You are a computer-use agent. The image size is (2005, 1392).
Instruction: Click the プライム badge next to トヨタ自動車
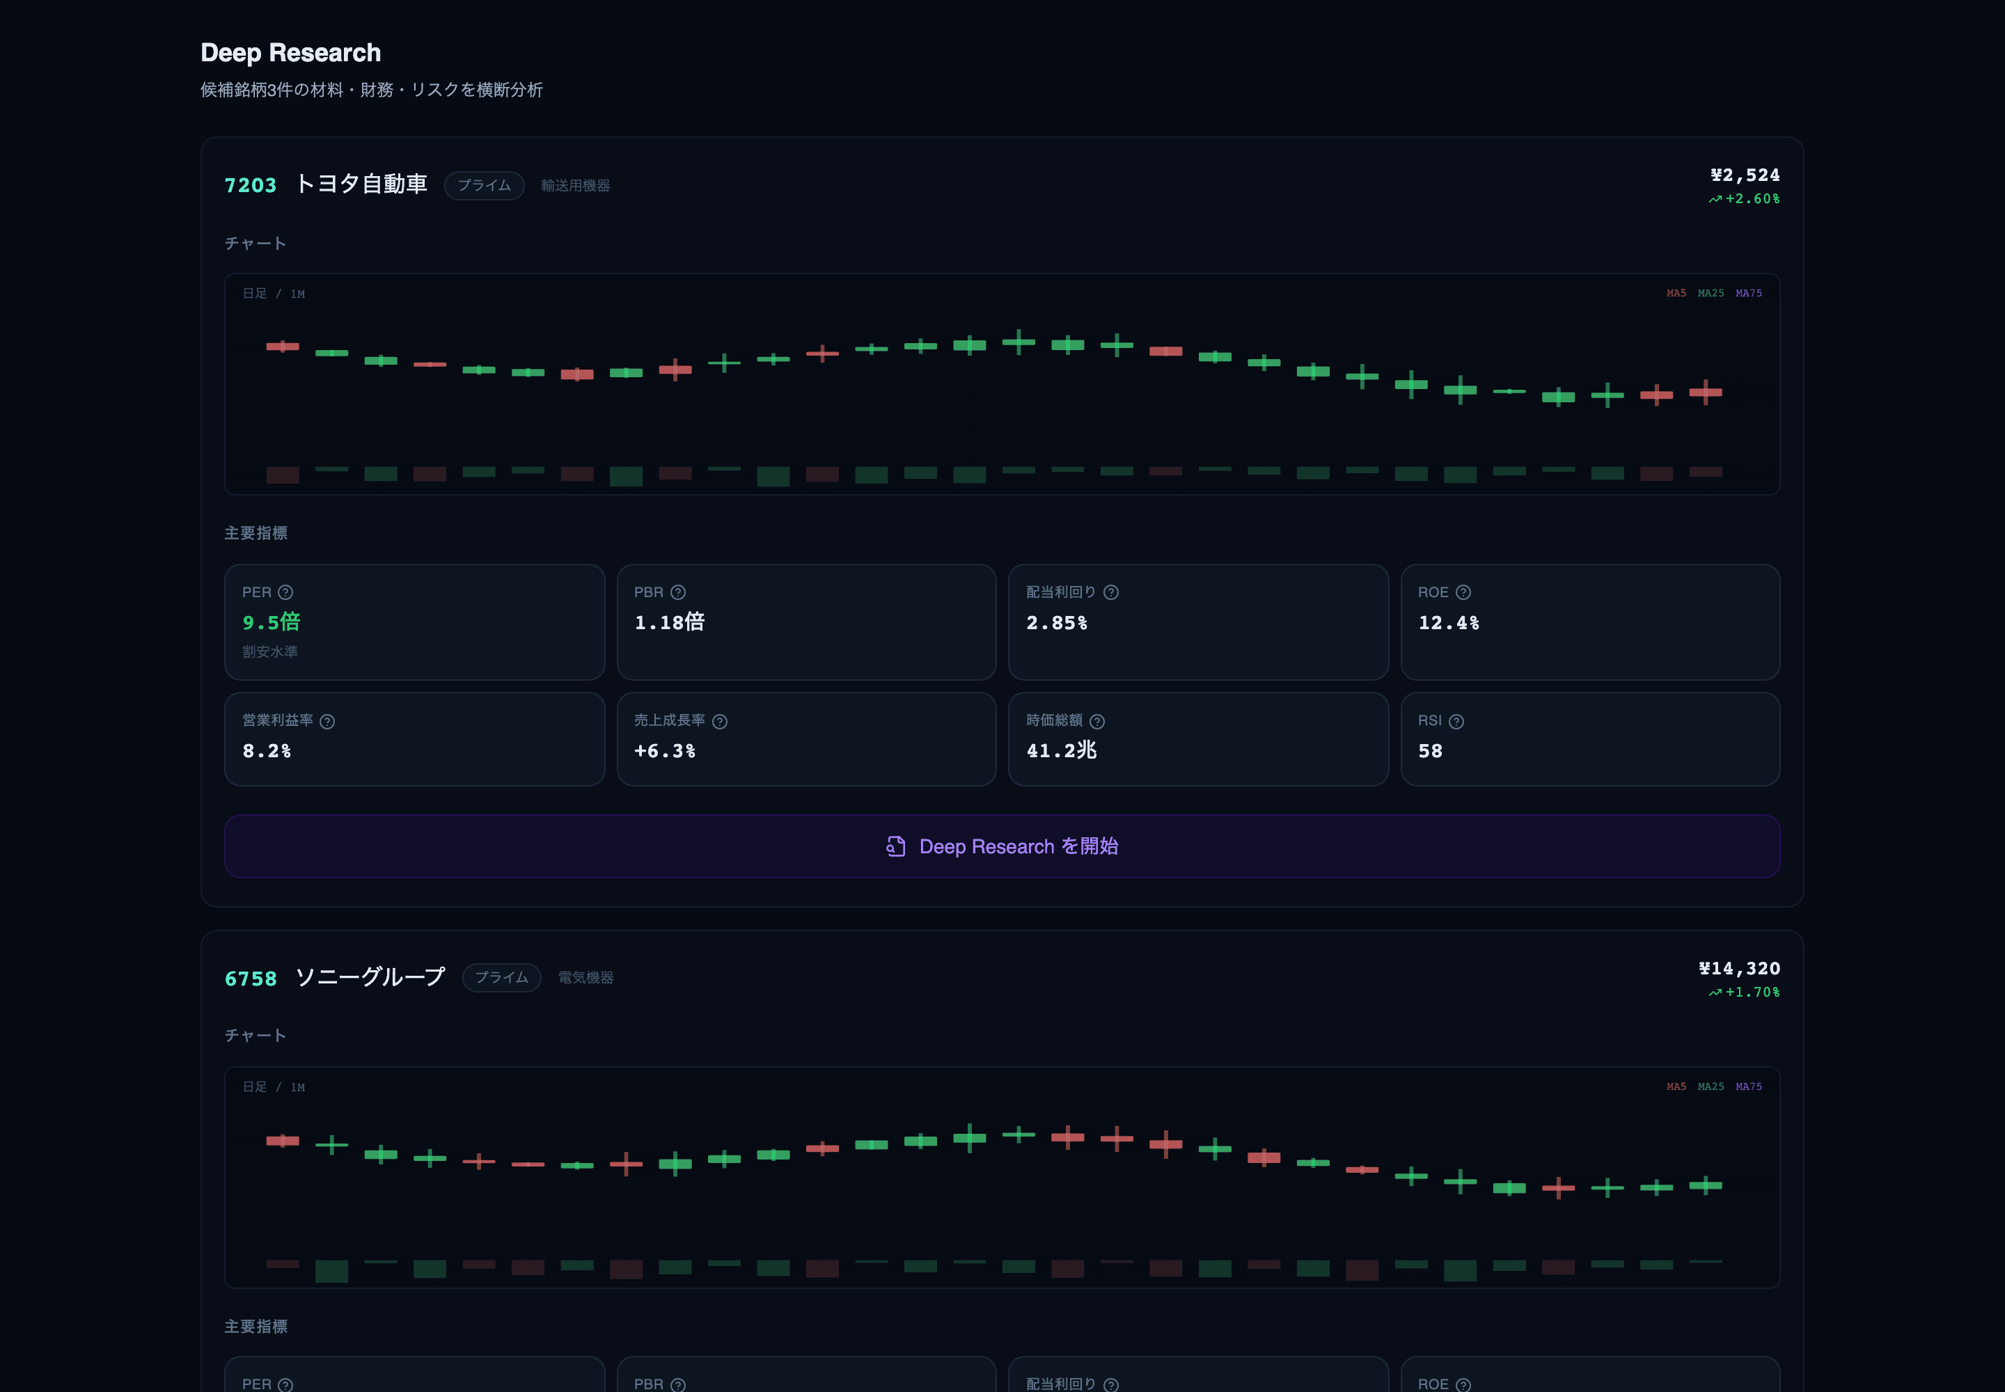pos(485,186)
